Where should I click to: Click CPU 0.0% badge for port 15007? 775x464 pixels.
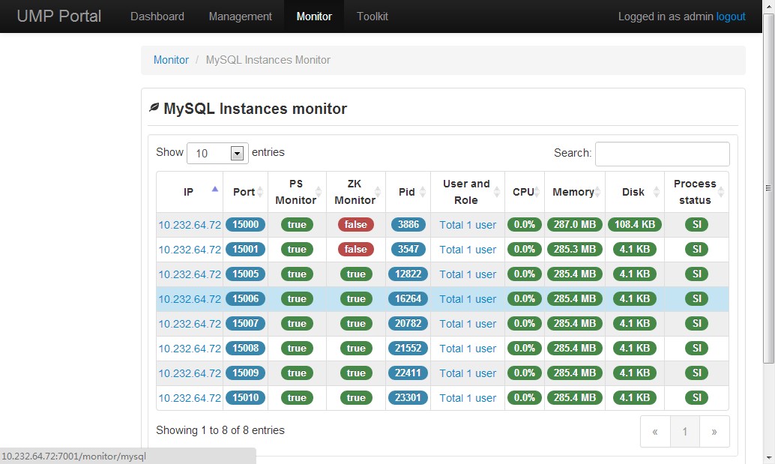click(525, 323)
